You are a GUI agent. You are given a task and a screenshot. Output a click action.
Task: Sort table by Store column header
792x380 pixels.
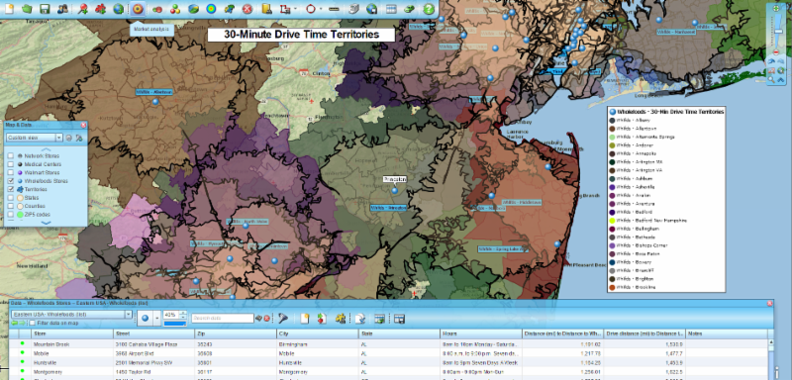click(72, 333)
